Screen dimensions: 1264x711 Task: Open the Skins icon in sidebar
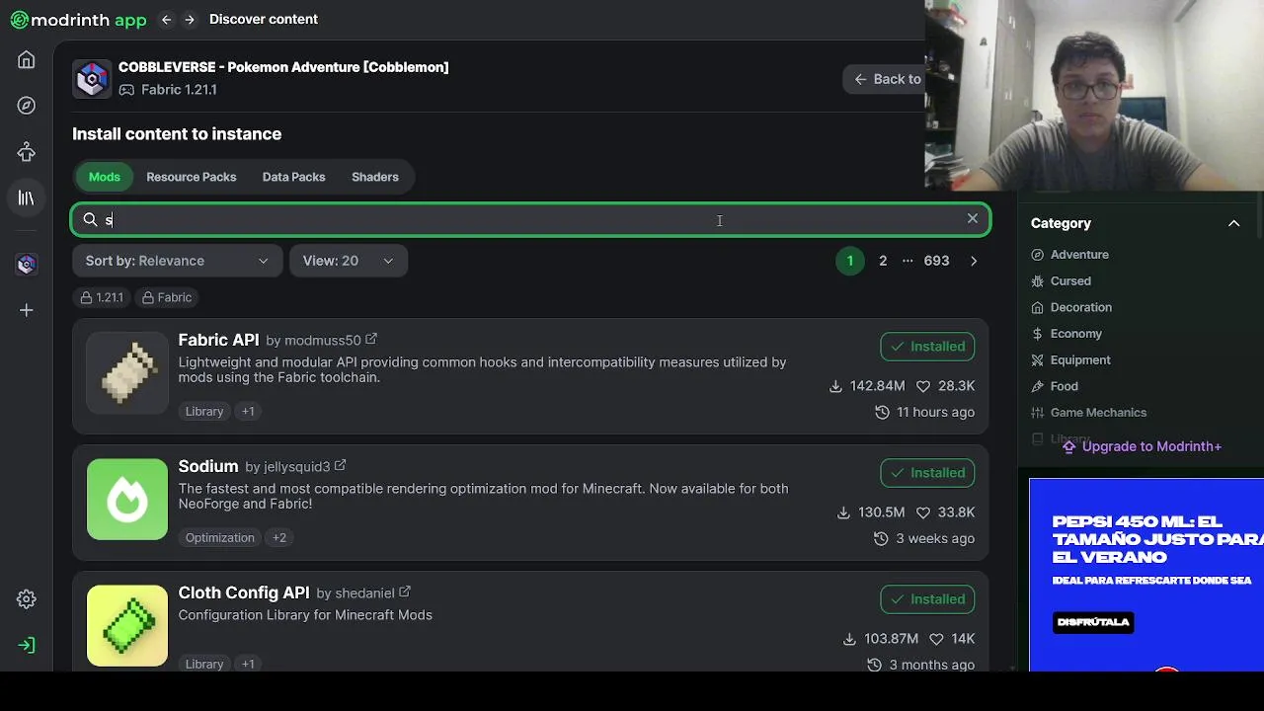click(x=27, y=152)
